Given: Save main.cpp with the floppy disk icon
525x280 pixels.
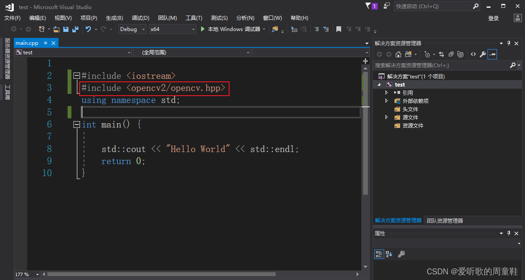Looking at the screenshot, I should tap(66, 29).
